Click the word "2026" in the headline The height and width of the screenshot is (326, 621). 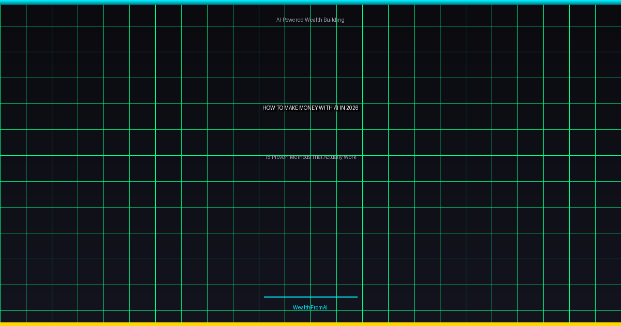[x=352, y=108]
